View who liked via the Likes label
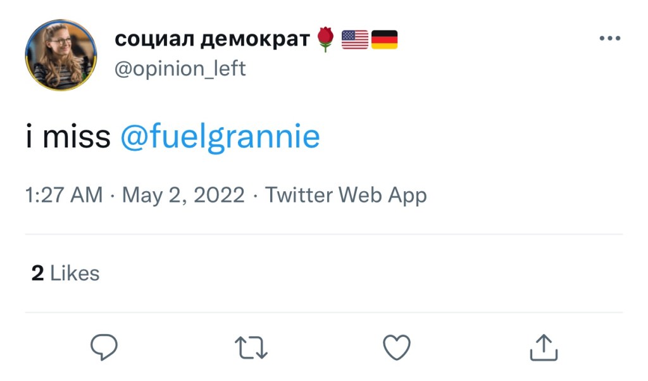The image size is (648, 381). pos(75,273)
